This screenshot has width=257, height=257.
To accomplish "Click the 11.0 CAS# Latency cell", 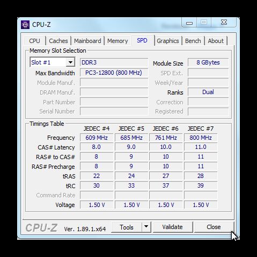I will (x=201, y=147).
